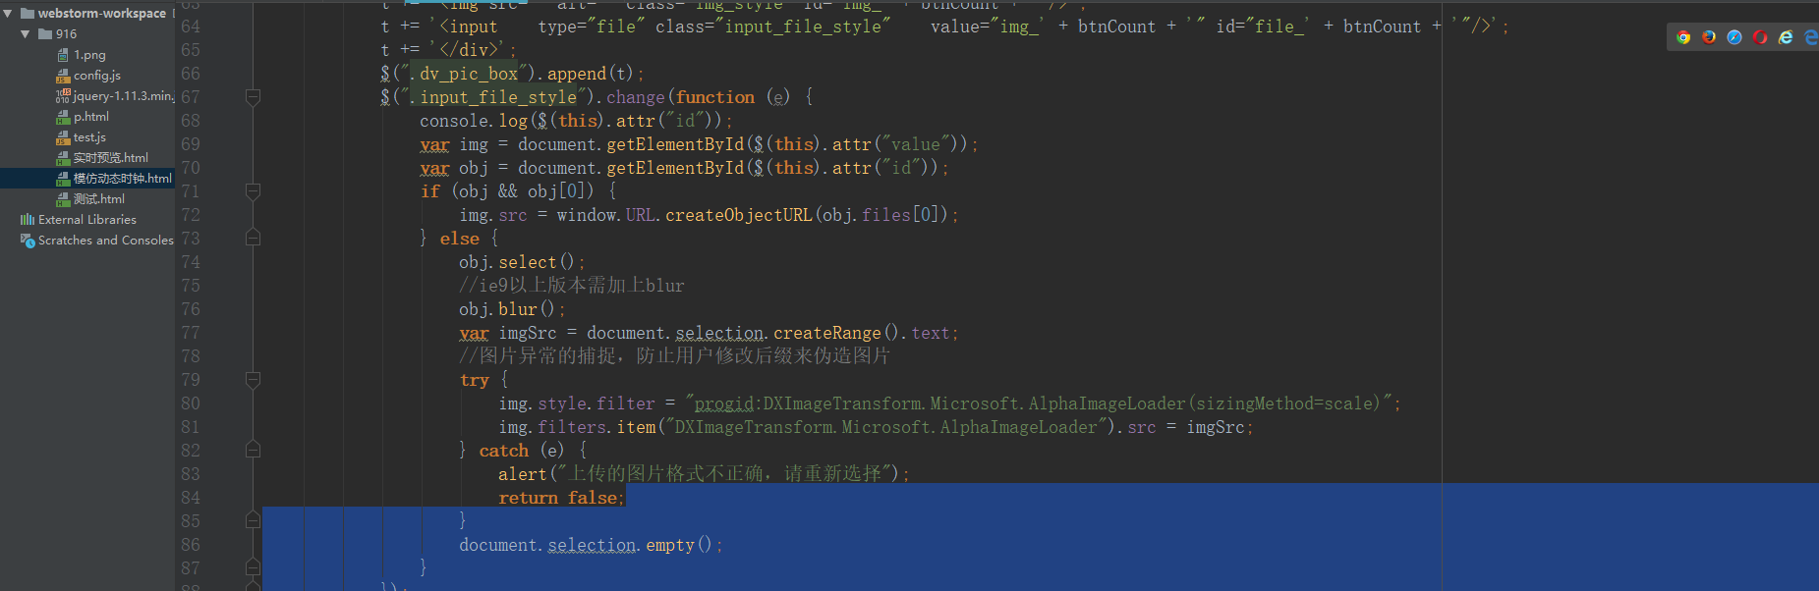Open preview in Firefox browser icon

coord(1709,37)
